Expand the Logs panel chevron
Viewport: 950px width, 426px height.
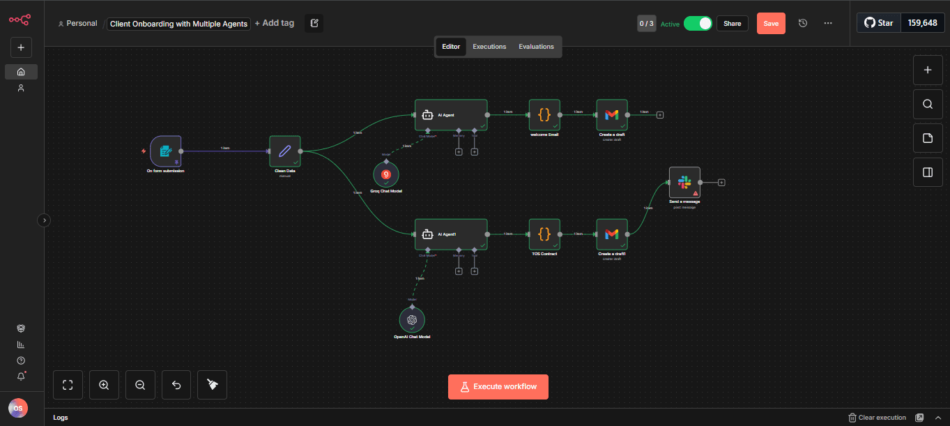tap(938, 417)
